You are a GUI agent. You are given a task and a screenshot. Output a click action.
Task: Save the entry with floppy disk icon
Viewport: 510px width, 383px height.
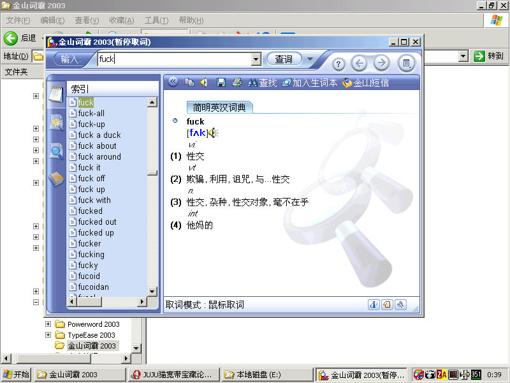click(221, 82)
